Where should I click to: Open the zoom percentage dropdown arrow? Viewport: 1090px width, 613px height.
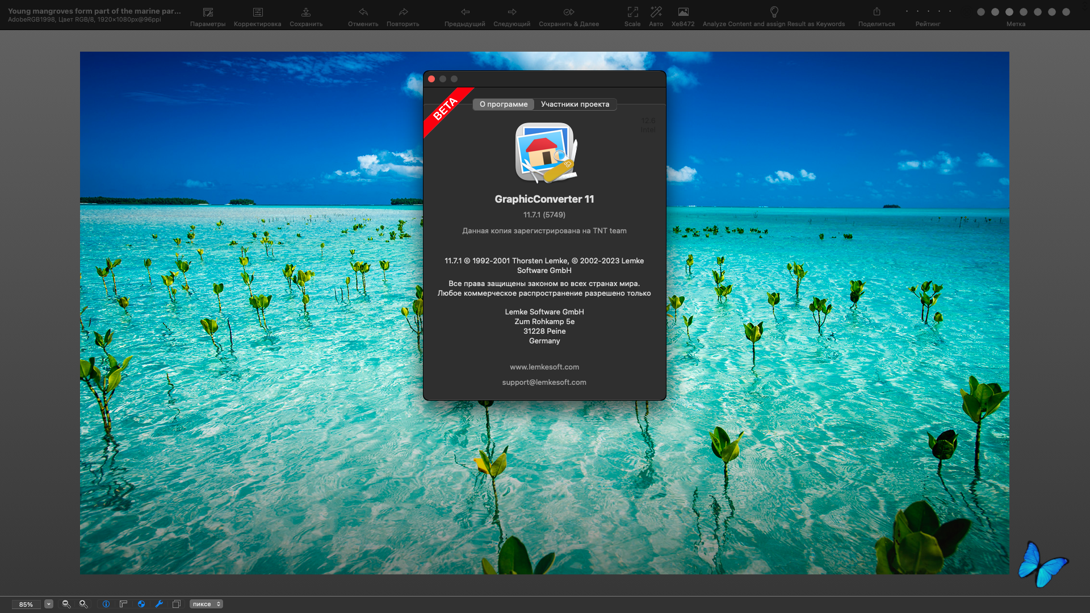(x=49, y=604)
